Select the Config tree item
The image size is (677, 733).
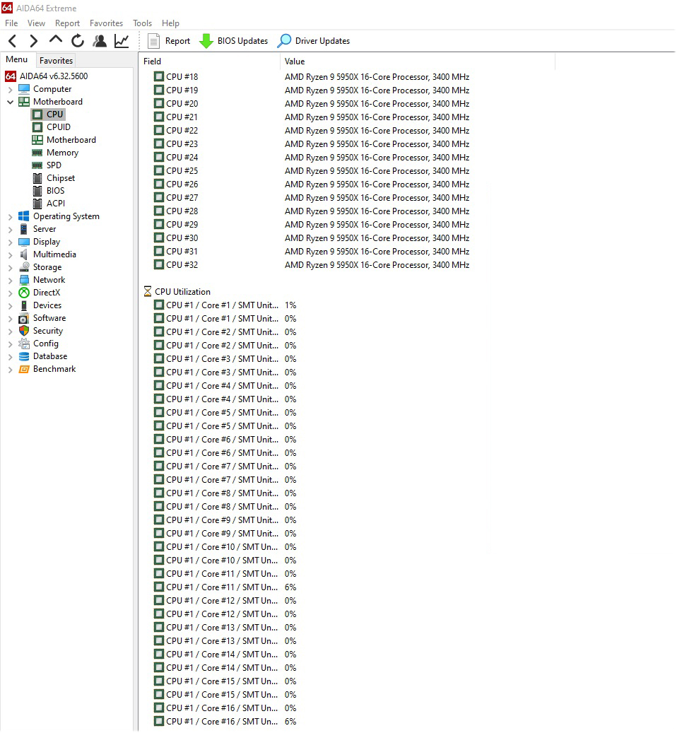[46, 344]
